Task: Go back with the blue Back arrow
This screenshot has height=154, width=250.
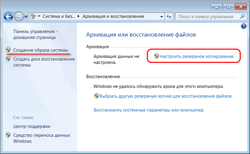Action: pyautogui.click(x=8, y=16)
